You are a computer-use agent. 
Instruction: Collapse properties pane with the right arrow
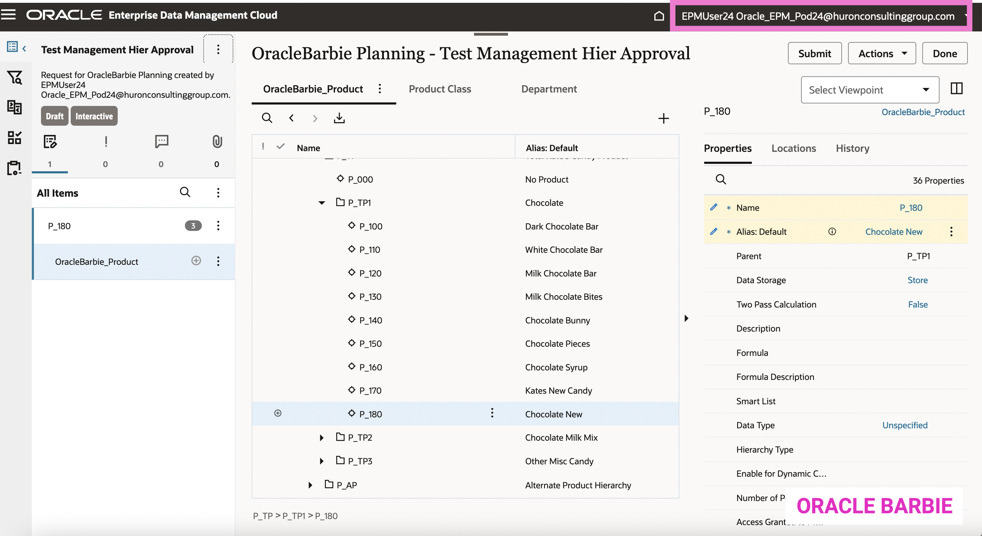pos(686,318)
